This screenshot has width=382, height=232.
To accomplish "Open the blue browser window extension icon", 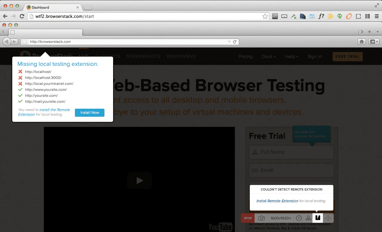I will click(x=312, y=16).
